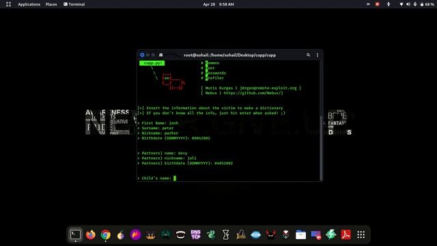Click the close button of the terminal window
437x246 pixels.
[x=142, y=55]
